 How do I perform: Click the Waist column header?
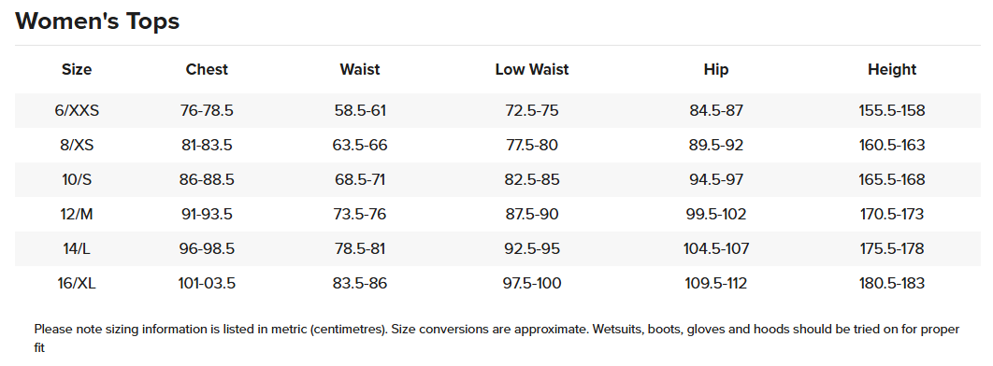tap(360, 69)
